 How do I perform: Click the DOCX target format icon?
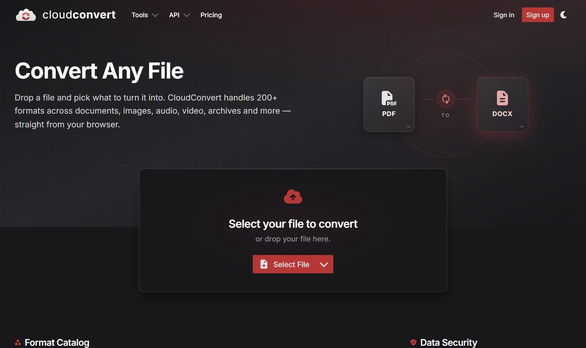(x=502, y=98)
